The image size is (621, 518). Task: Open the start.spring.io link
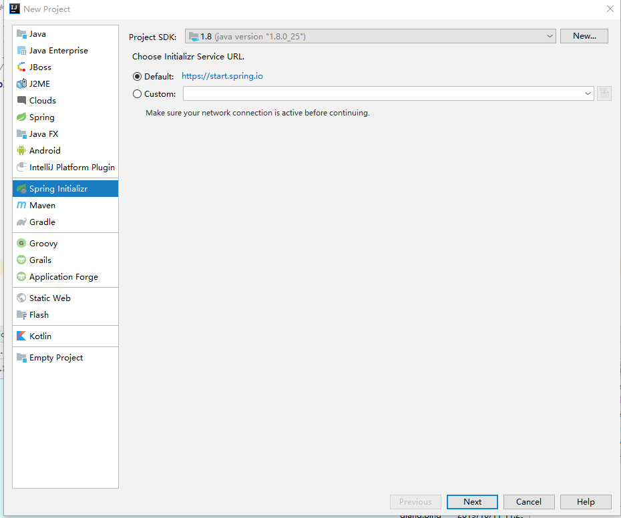point(222,76)
